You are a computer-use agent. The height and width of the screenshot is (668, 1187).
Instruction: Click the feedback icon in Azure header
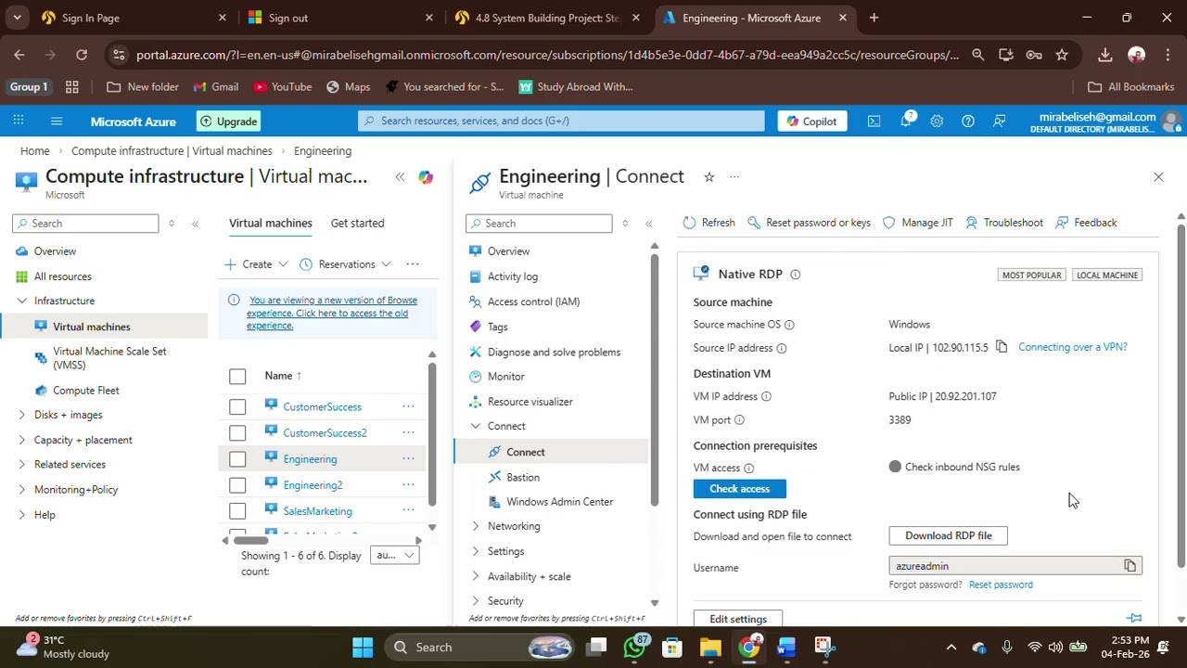(x=1000, y=122)
